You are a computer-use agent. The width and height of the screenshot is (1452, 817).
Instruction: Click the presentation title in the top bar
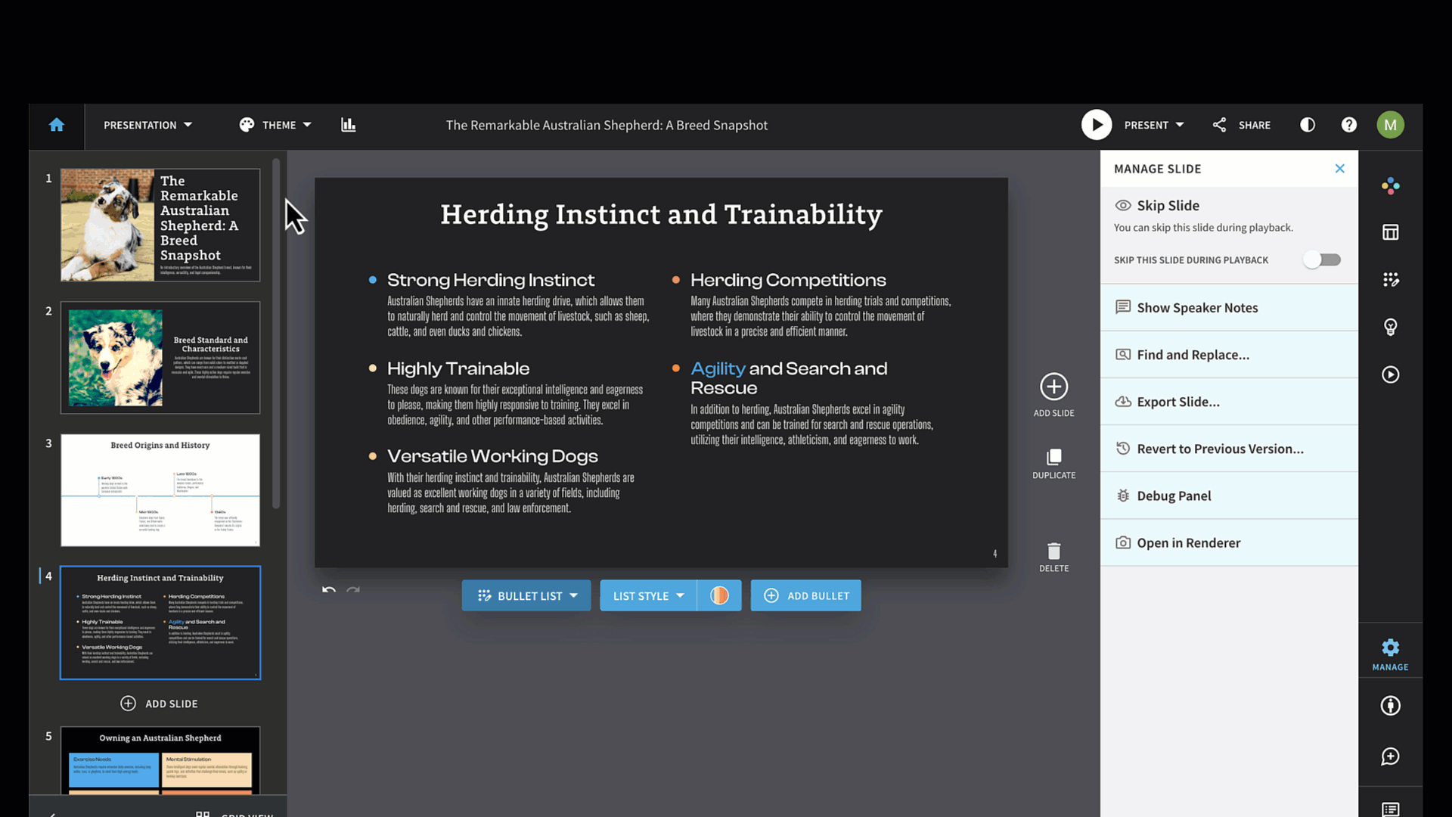point(607,125)
